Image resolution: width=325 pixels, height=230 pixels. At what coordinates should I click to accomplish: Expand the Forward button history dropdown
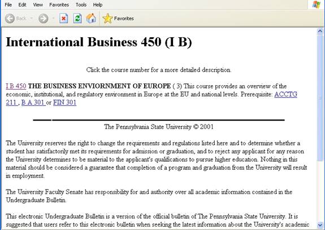[x=53, y=19]
